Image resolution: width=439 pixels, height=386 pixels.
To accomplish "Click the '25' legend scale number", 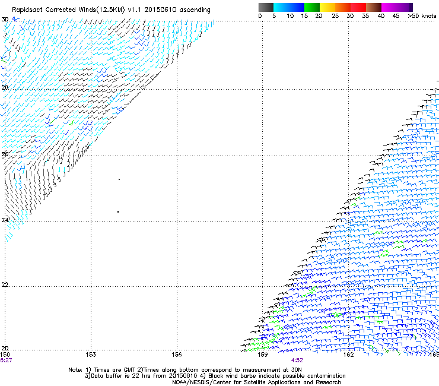I will 335,16.
